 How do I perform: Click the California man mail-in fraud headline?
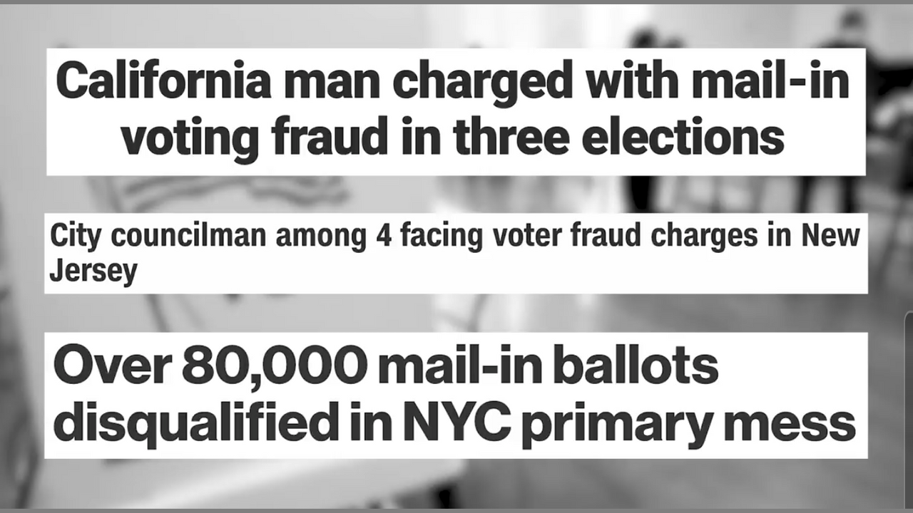[x=455, y=111]
